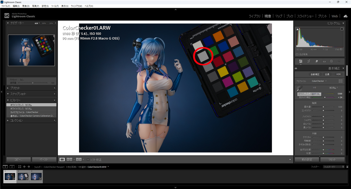Click the cloud sync status icon
The image size is (351, 189).
coord(345,16)
